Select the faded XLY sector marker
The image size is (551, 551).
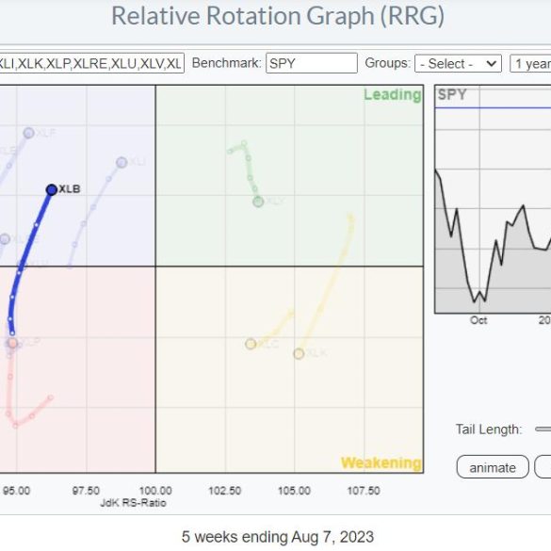coord(258,202)
